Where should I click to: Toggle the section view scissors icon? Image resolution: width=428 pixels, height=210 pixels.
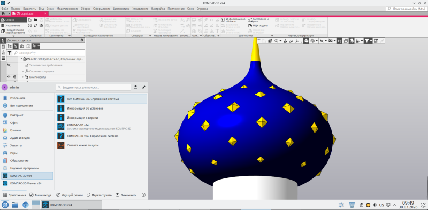click(340, 41)
